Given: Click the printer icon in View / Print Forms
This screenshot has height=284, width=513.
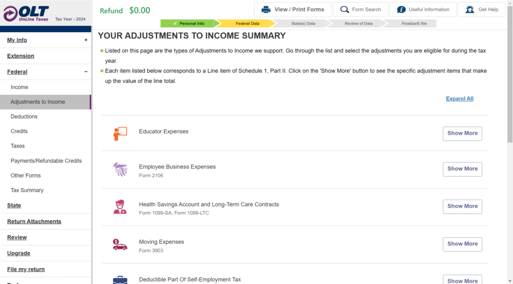Looking at the screenshot, I should click(x=266, y=9).
